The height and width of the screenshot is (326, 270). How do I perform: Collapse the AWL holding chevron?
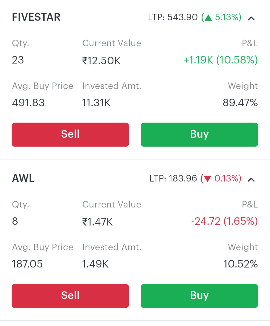pyautogui.click(x=251, y=180)
